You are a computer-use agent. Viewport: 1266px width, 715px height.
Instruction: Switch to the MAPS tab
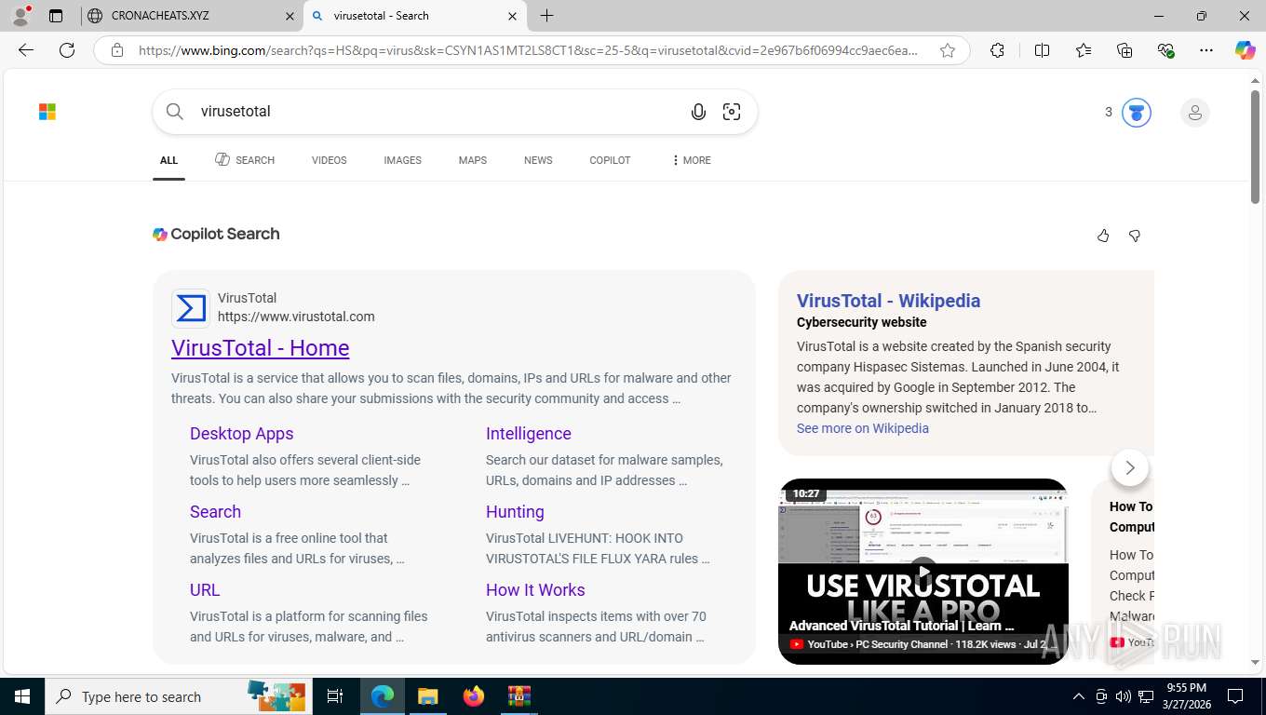tap(472, 160)
